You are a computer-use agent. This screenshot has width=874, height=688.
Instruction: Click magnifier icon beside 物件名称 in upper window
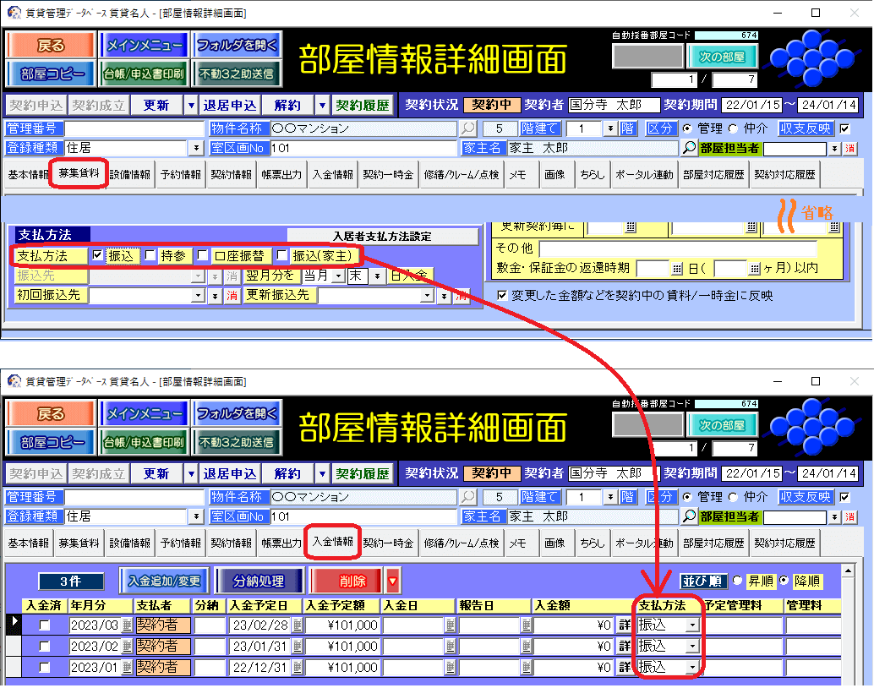pos(467,129)
